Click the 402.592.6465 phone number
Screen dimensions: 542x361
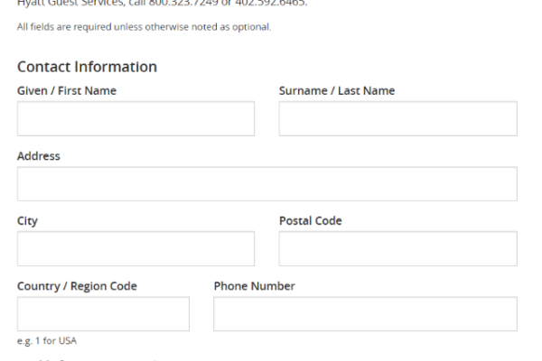271,3
